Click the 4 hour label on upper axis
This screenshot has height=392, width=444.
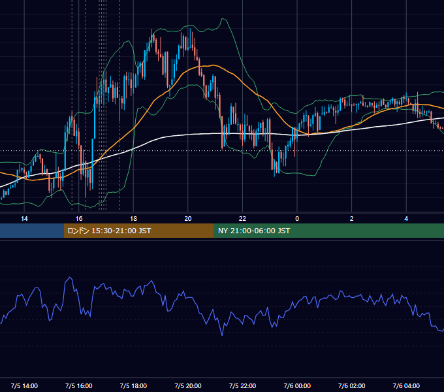[x=406, y=219]
